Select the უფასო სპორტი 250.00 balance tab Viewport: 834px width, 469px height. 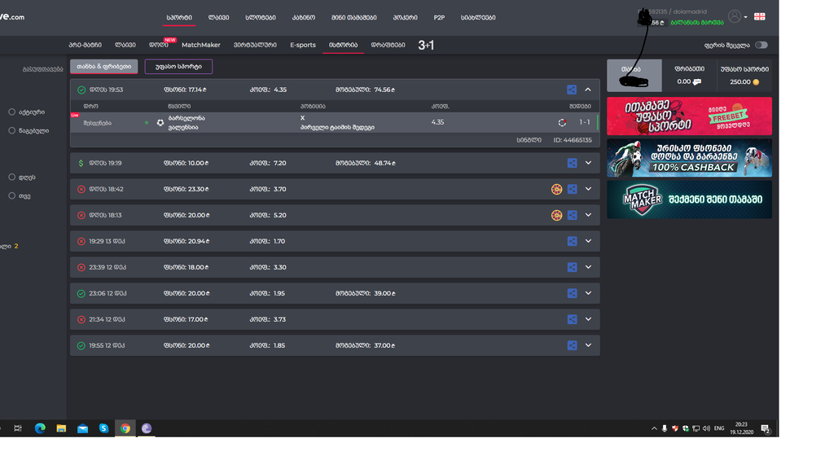(x=744, y=76)
